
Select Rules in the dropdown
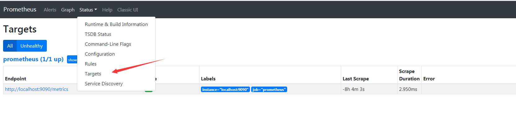91,64
